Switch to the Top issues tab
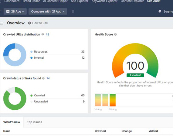The width and height of the screenshot is (173, 136). pos(35,122)
